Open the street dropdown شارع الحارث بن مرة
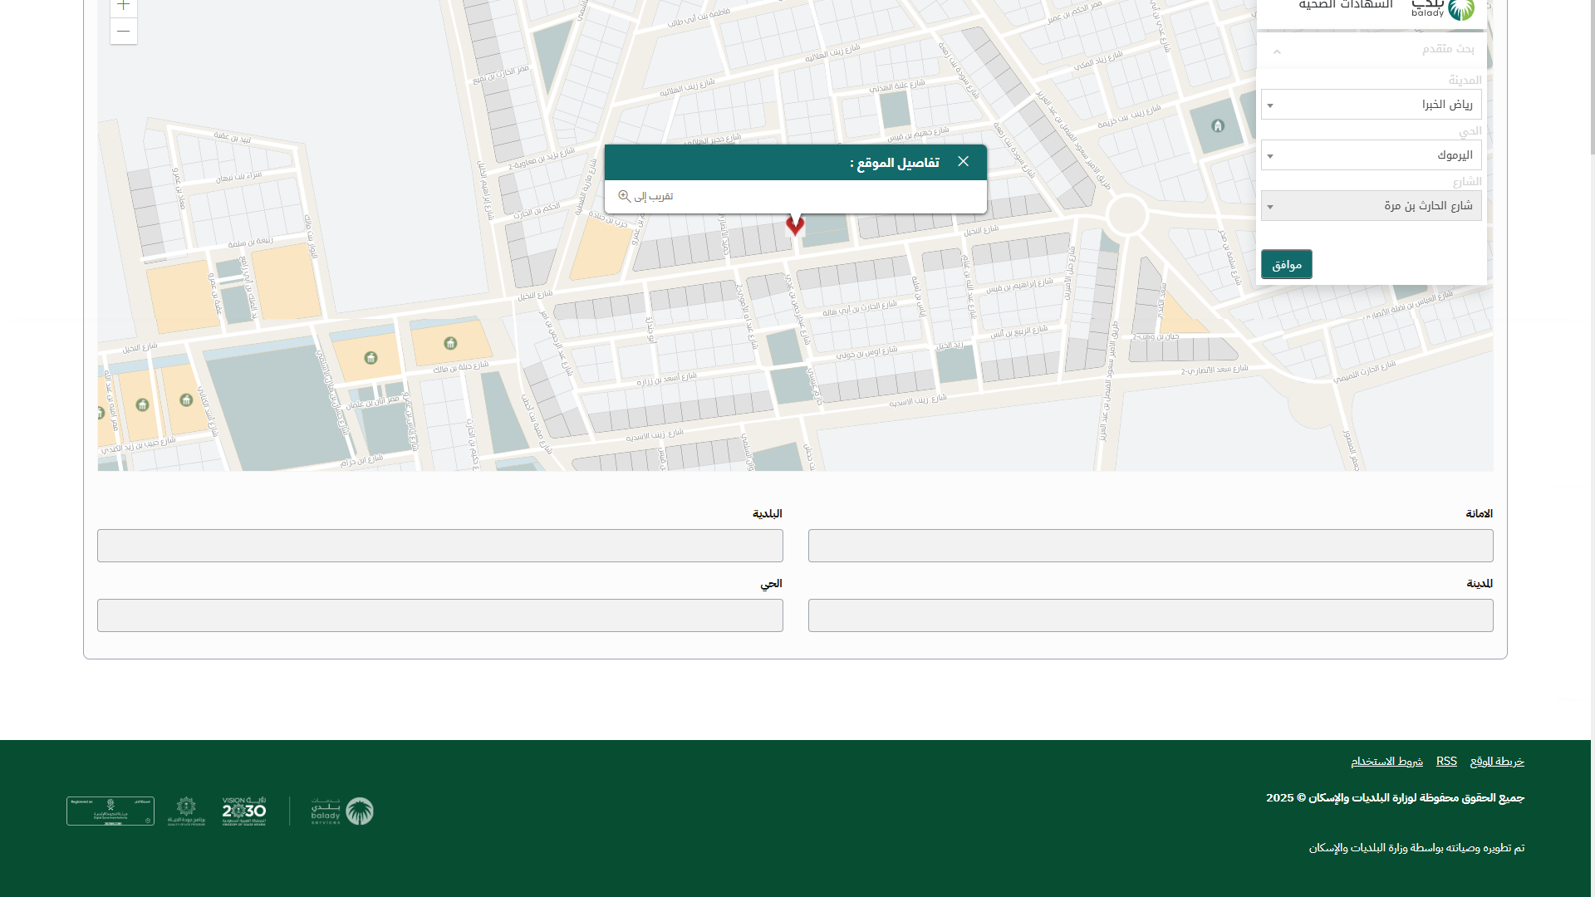Screen dimensions: 1595x897 pos(1371,206)
